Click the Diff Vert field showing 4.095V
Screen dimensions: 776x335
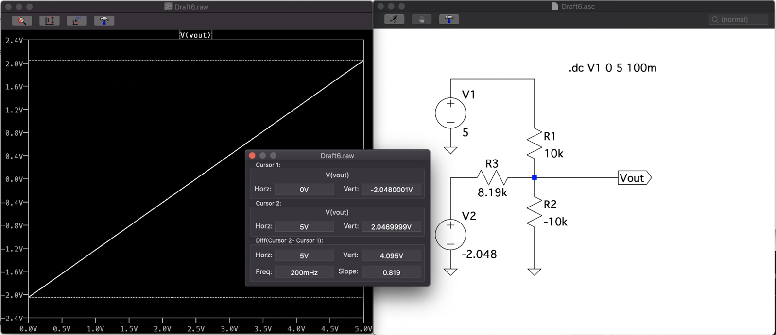[392, 255]
